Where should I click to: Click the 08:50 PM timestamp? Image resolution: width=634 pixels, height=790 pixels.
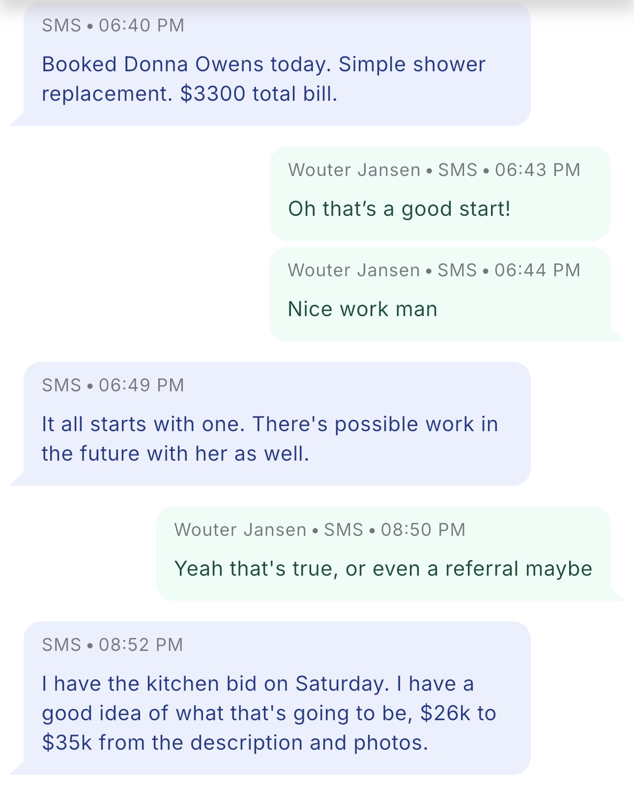point(423,530)
